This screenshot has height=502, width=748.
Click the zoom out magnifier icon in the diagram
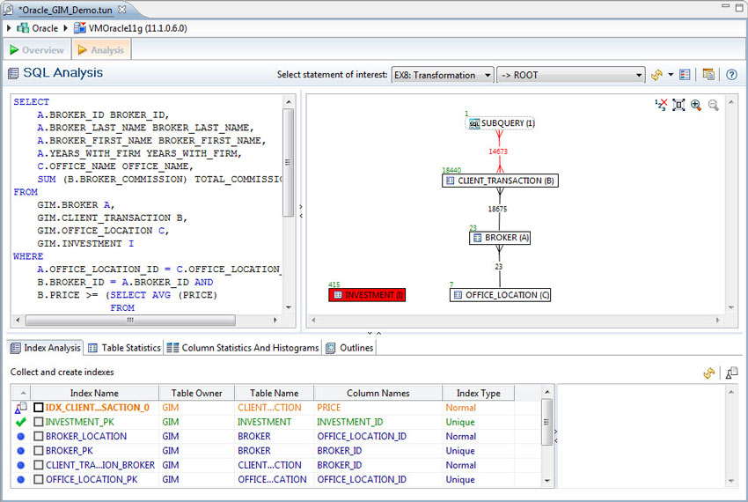[x=713, y=105]
